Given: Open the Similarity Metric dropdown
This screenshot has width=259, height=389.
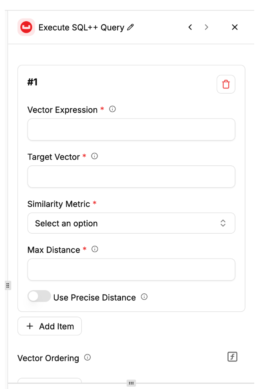Looking at the screenshot, I should [x=131, y=223].
